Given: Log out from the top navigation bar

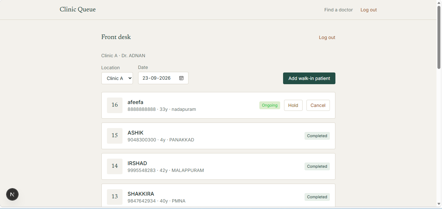Looking at the screenshot, I should (x=369, y=10).
